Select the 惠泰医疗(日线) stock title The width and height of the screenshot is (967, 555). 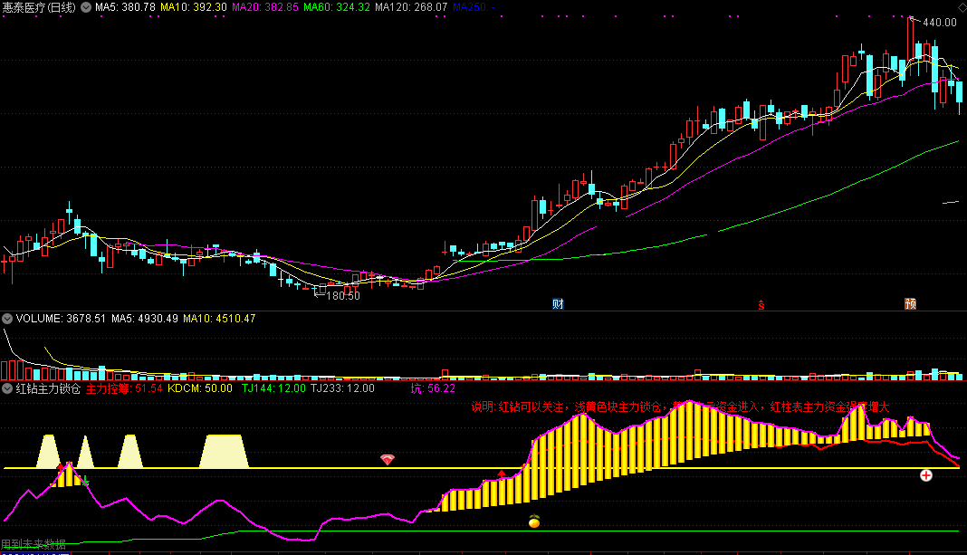[40, 7]
